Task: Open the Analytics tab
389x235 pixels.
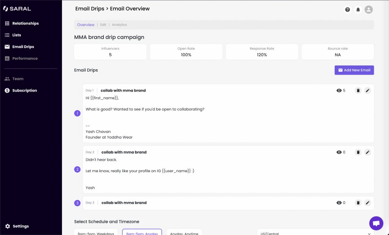Action: [x=119, y=25]
